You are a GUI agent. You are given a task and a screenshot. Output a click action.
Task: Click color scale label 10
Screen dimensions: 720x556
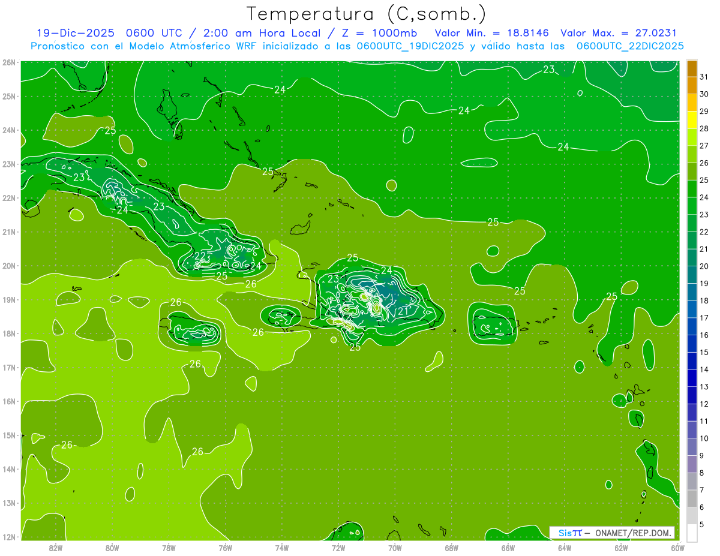704,438
